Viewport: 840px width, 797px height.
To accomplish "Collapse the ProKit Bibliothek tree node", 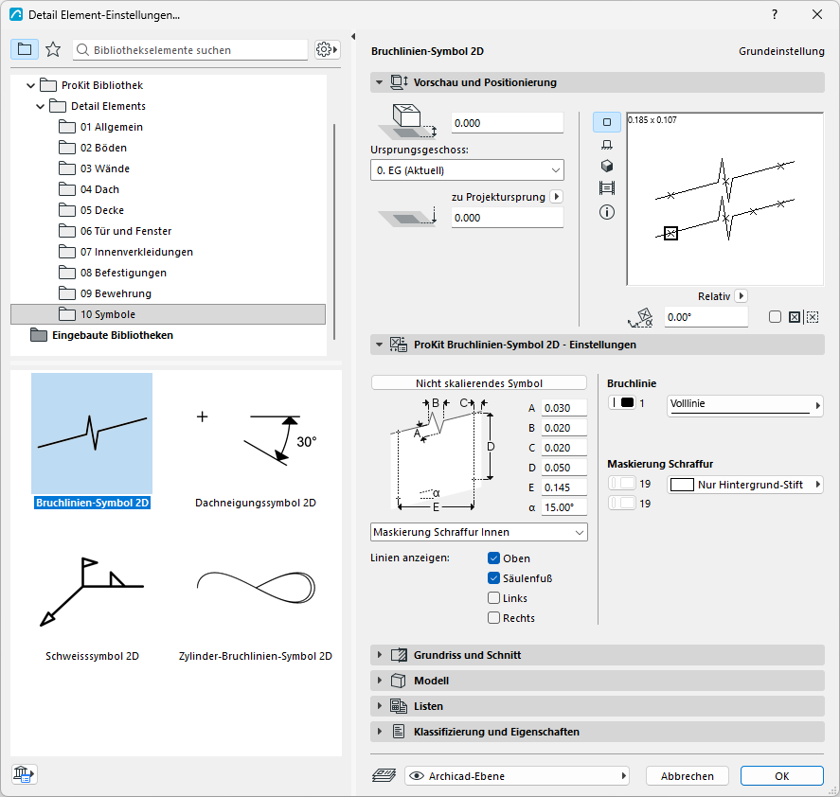I will 30,85.
